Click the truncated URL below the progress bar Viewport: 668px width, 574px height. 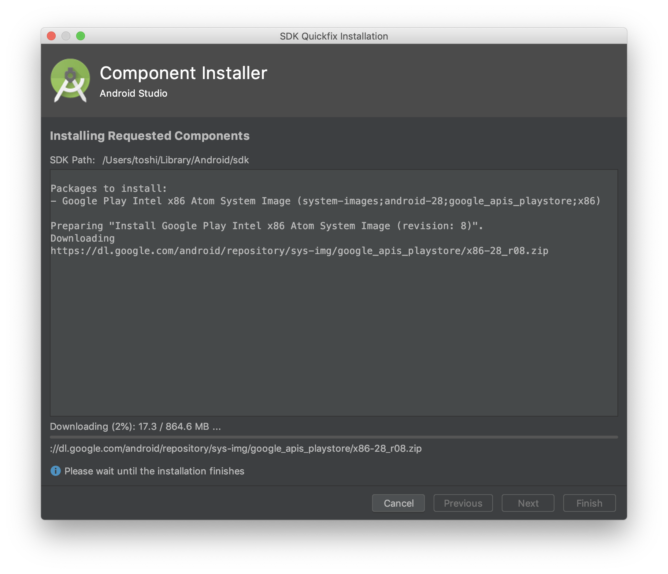click(x=235, y=448)
